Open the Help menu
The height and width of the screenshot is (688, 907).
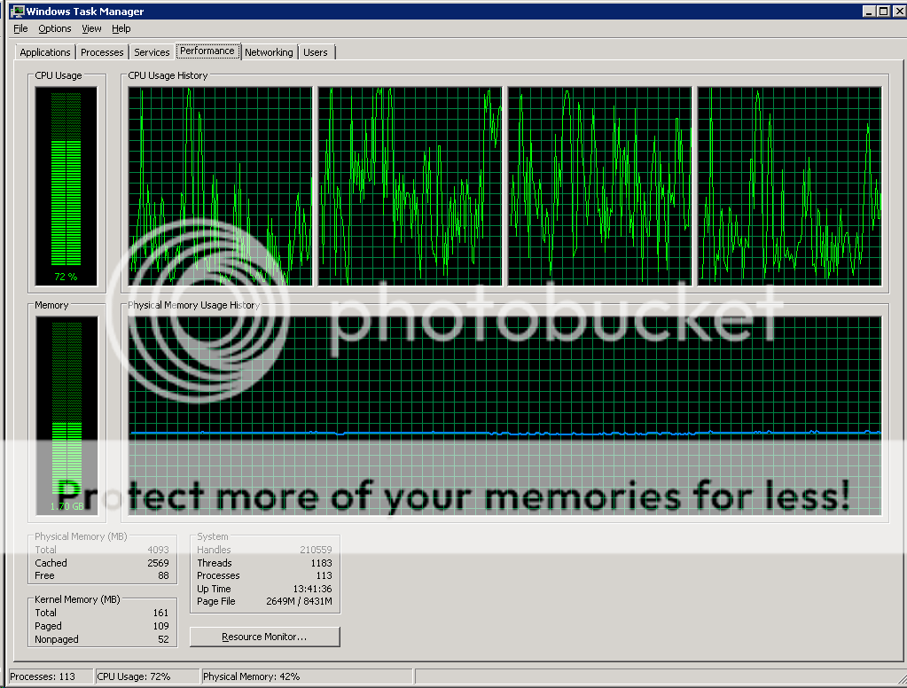(x=121, y=29)
